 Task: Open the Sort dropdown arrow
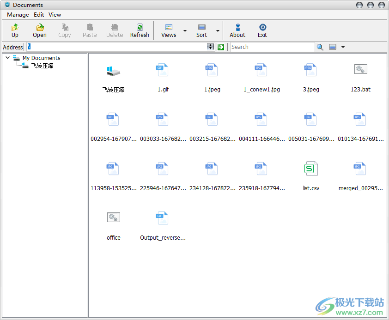(x=217, y=30)
